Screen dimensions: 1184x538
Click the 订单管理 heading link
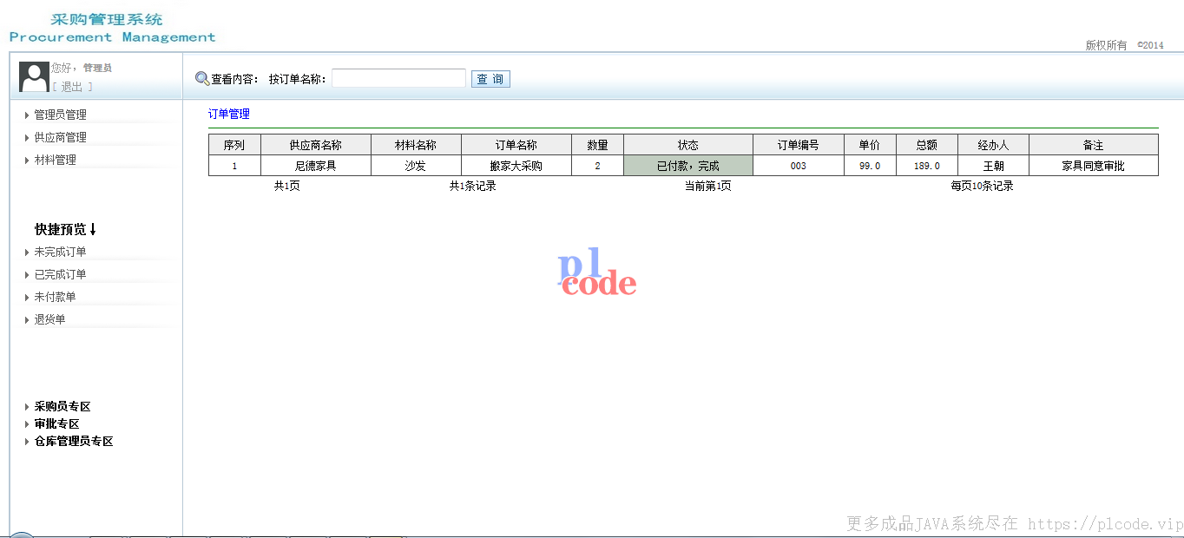point(229,114)
